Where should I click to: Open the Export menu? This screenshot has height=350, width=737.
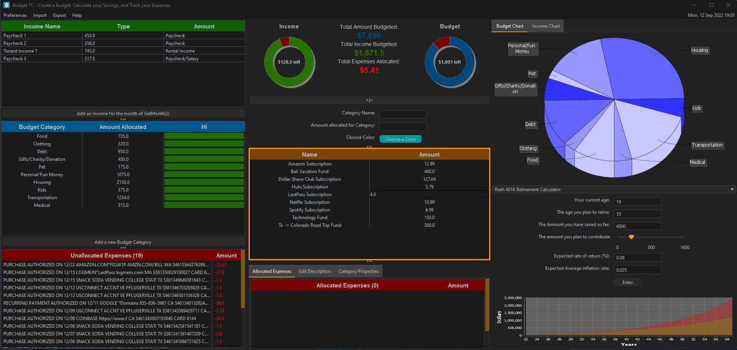tap(59, 15)
